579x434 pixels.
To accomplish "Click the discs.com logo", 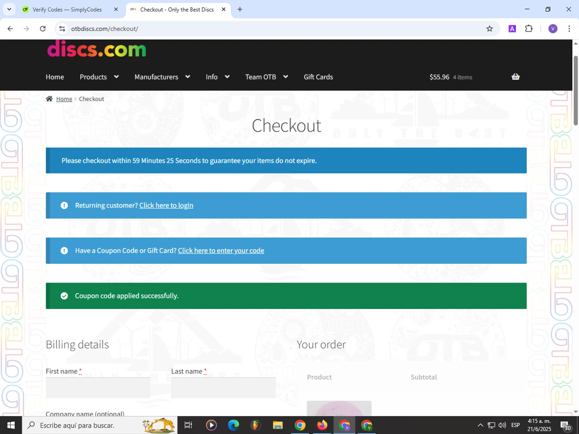I will [96, 49].
